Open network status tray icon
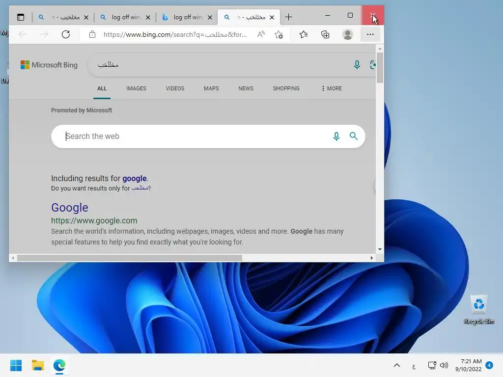The image size is (503, 377). coord(432,365)
